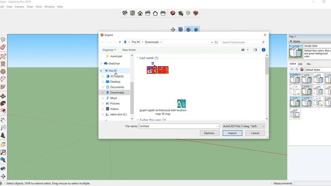The image size is (331, 186).
Task: Expand the OneDrive tree node
Action: (101, 64)
